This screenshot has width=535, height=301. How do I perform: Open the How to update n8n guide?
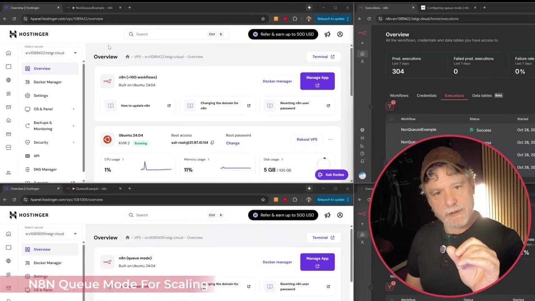click(x=138, y=106)
